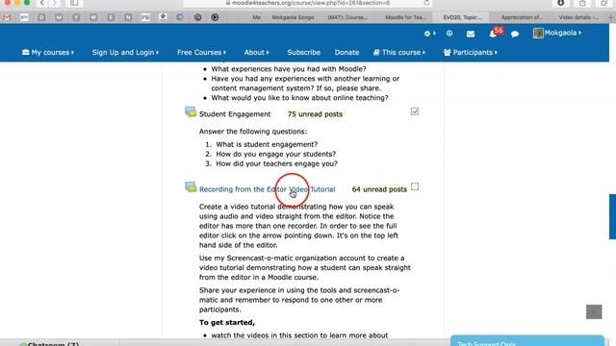Open the PB bookmark favicon
The width and height of the screenshot is (616, 346).
click(145, 17)
